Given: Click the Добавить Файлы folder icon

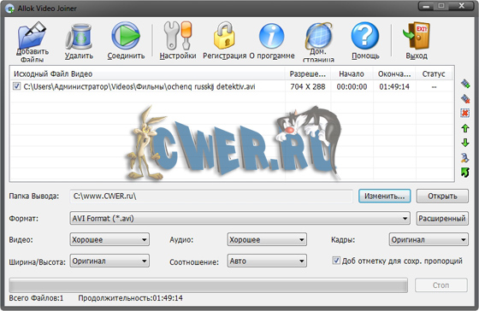Looking at the screenshot, I should pos(33,35).
